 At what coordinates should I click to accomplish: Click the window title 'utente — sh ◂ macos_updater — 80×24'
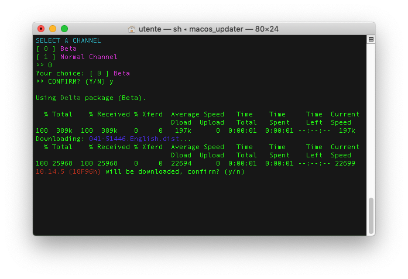pyautogui.click(x=208, y=29)
